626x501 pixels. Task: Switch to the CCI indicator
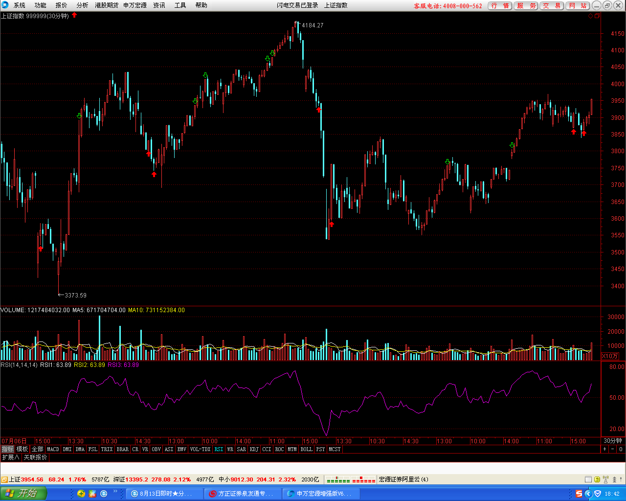267,449
